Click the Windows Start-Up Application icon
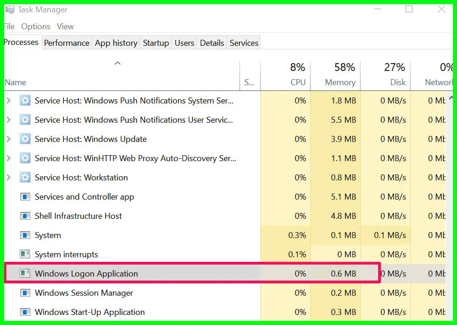457x325 pixels. (25, 312)
